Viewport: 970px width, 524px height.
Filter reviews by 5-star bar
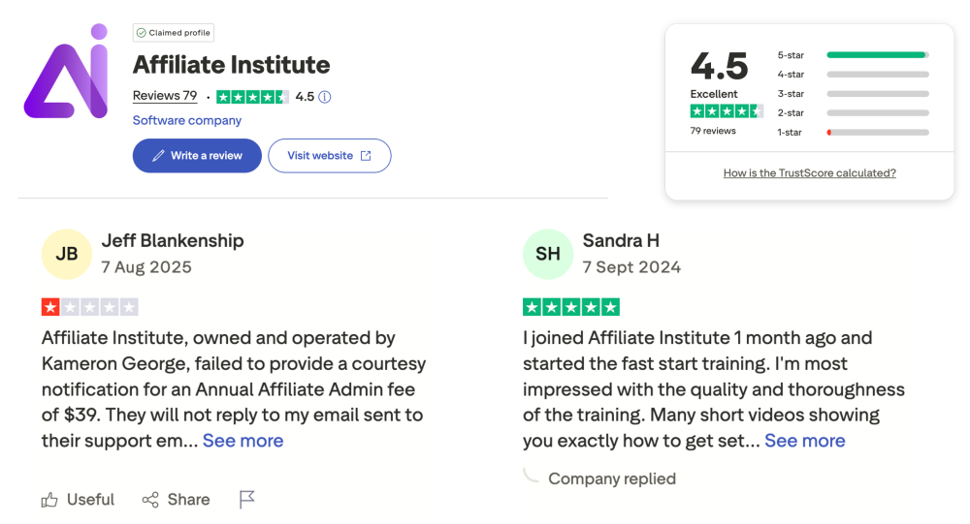point(877,55)
